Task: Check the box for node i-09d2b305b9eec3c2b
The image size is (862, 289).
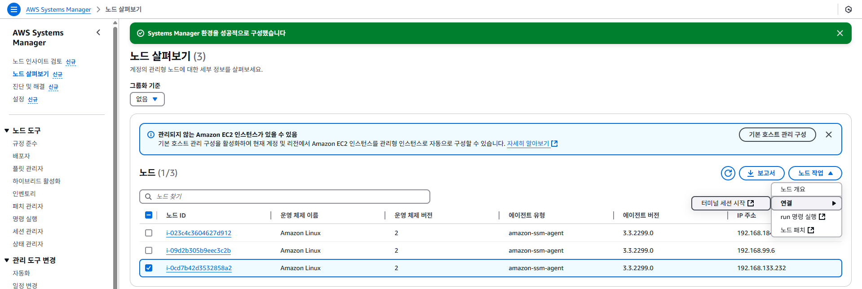Action: [x=149, y=250]
